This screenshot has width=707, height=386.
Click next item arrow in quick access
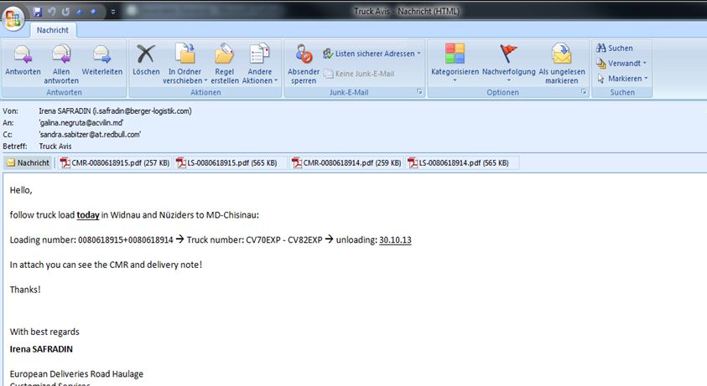coord(93,12)
